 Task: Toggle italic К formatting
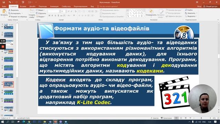click(52, 15)
